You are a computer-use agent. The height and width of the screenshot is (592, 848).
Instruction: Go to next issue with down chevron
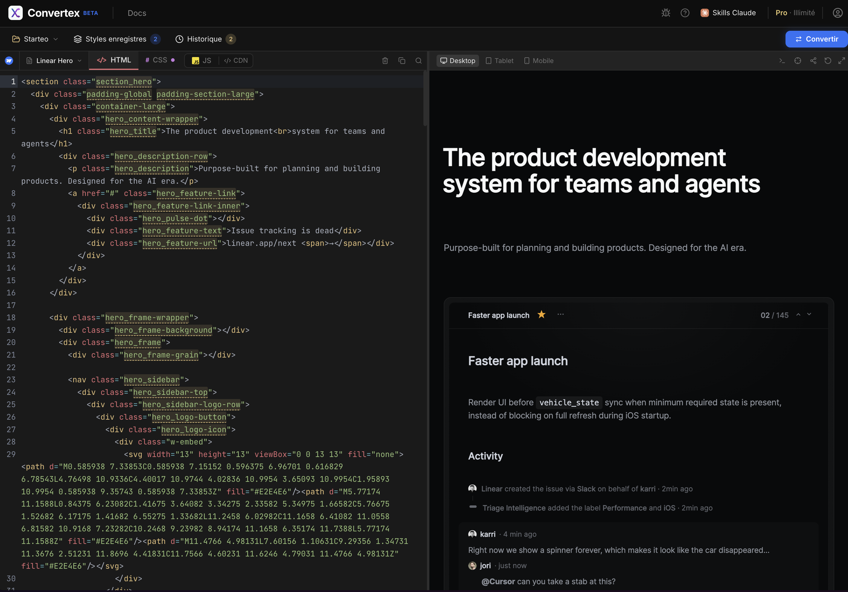tap(809, 315)
